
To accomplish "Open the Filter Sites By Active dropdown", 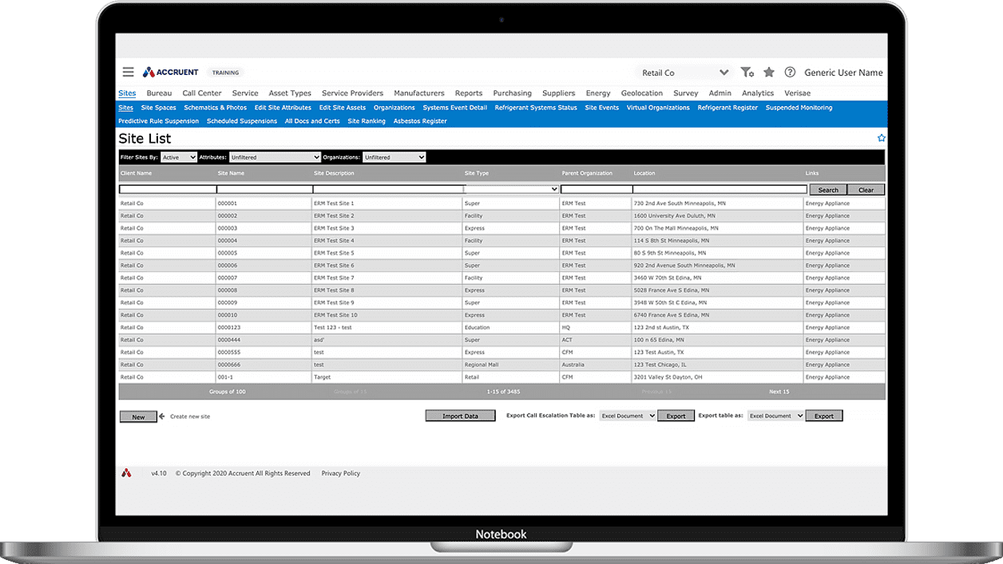I will [179, 157].
